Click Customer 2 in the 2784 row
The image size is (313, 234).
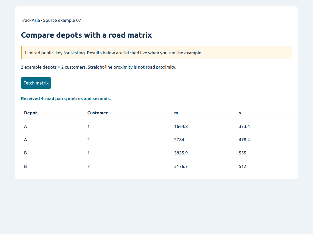[x=128, y=140]
